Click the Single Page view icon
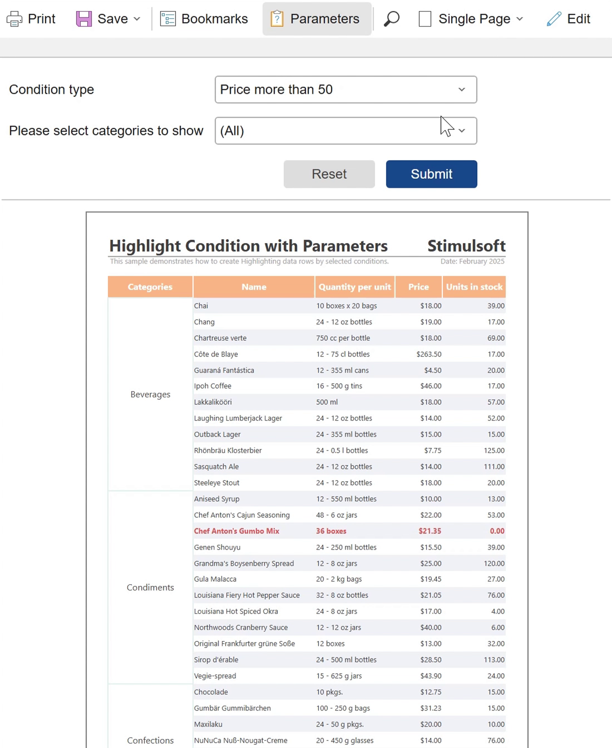This screenshot has width=612, height=748. tap(425, 19)
